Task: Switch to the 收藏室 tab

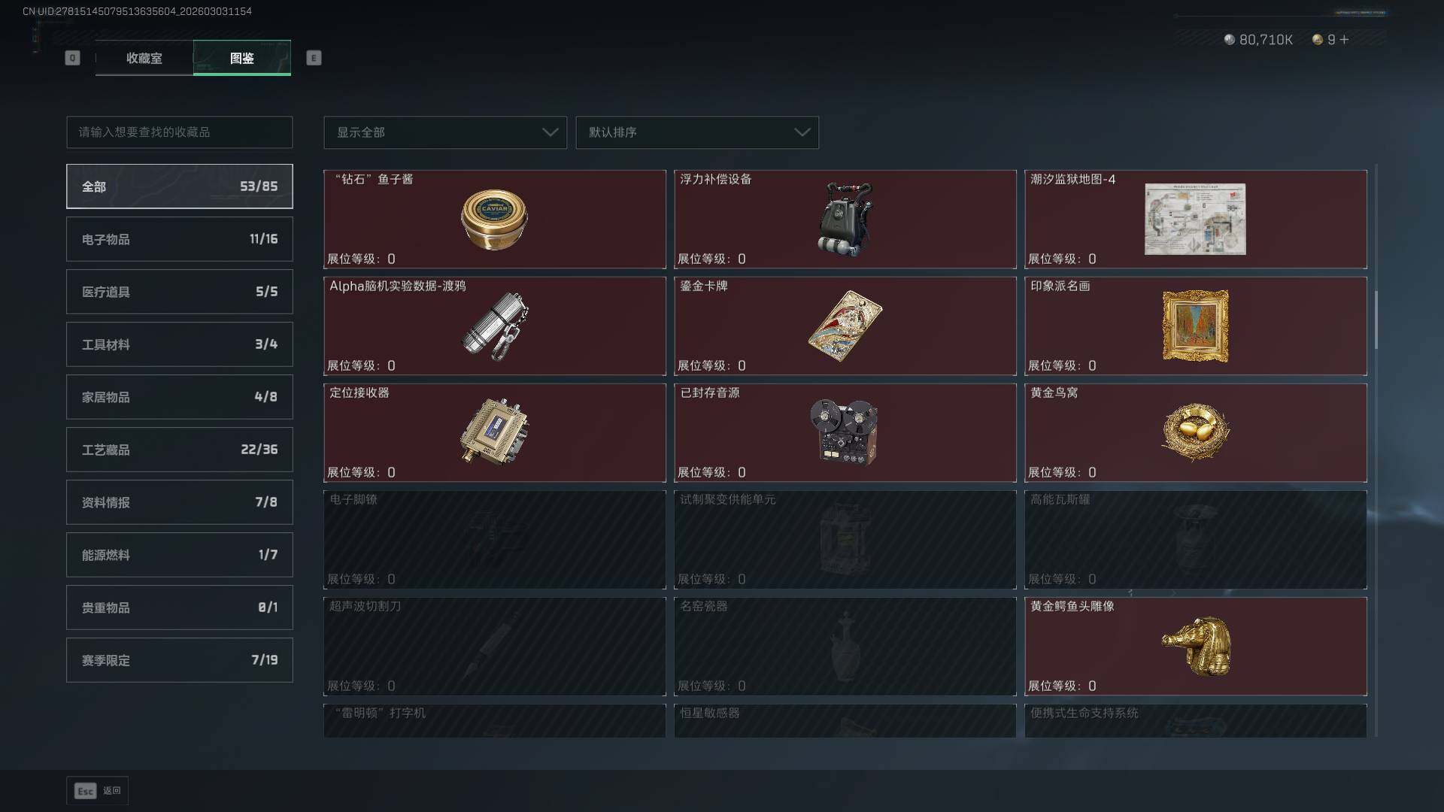Action: [x=144, y=58]
